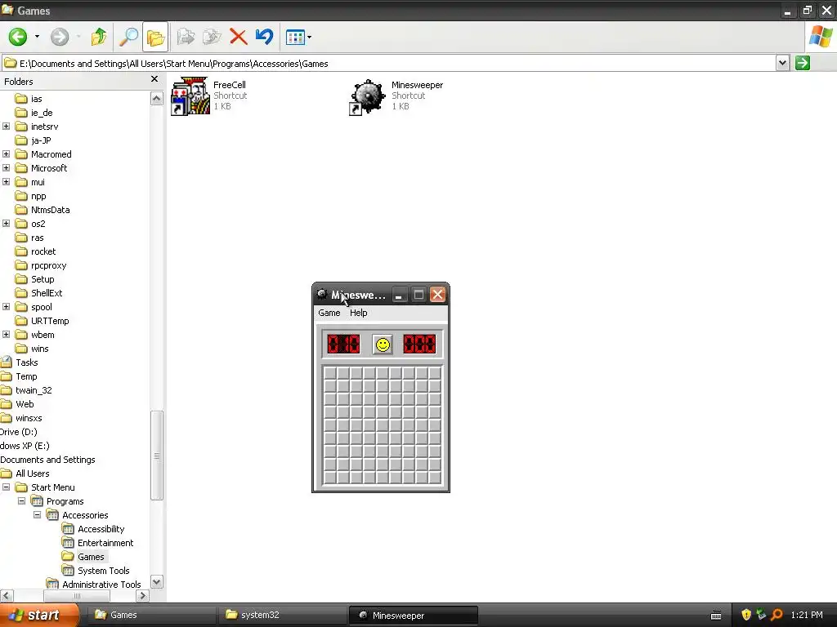
Task: Expand the mui folder node
Action: [x=6, y=182]
